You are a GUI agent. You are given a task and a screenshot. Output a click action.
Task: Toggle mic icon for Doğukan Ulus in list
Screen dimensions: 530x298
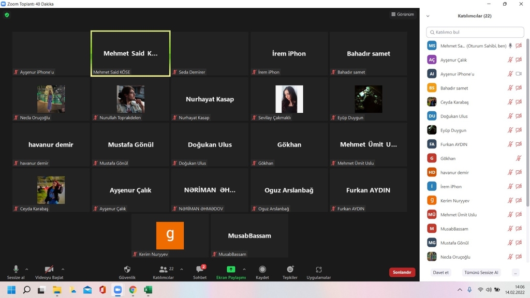(x=510, y=116)
